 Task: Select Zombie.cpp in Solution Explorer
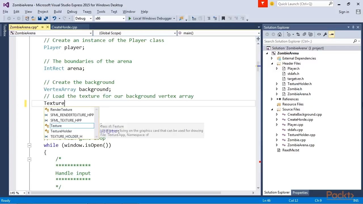(296, 140)
